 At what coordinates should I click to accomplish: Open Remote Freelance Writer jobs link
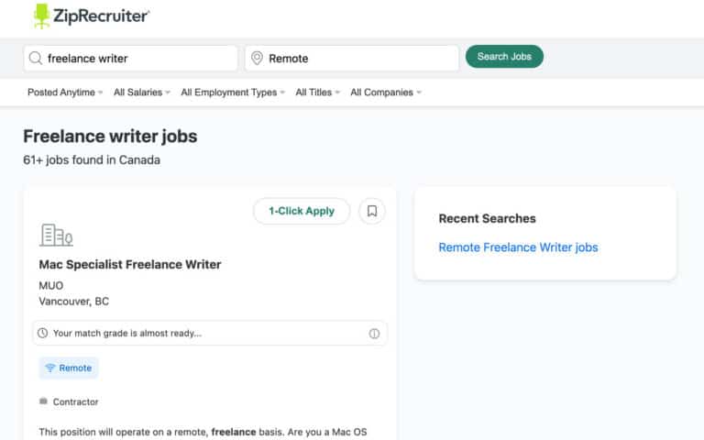pyautogui.click(x=518, y=247)
